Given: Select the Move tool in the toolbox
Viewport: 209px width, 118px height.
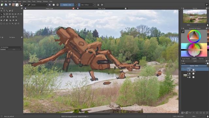Looking at the screenshot, I should (10, 17).
